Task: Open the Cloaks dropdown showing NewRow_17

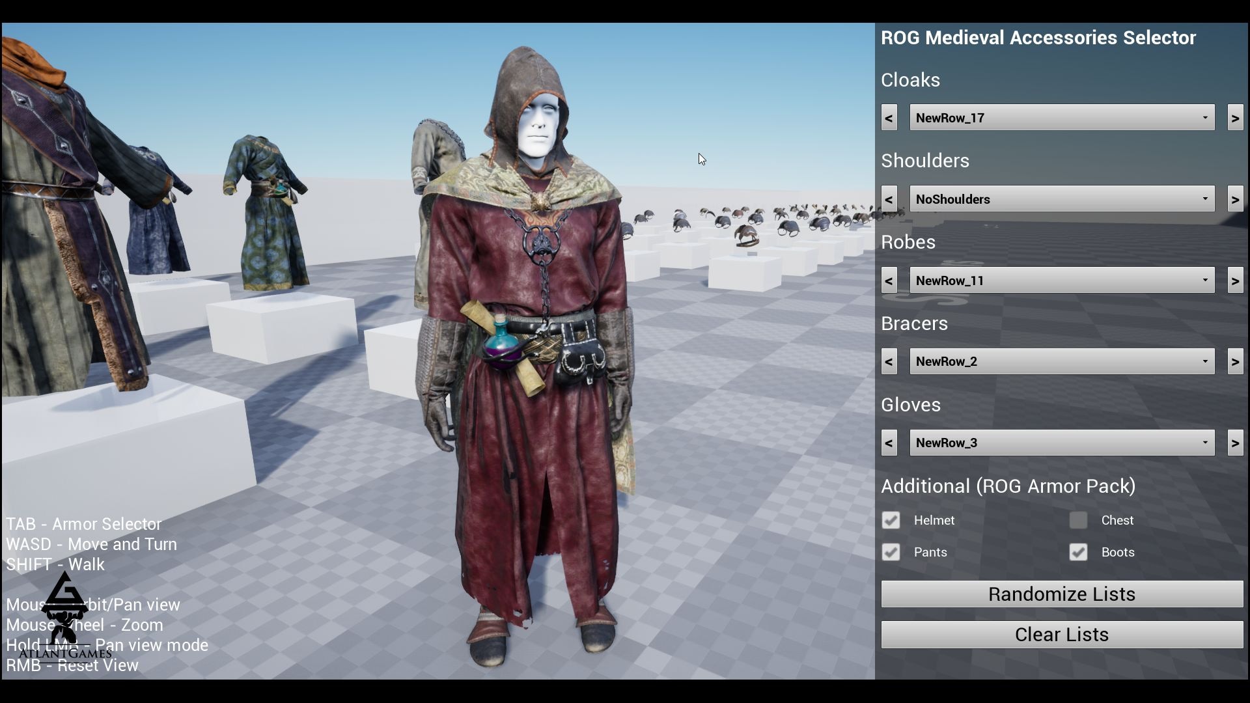Action: (1062, 118)
